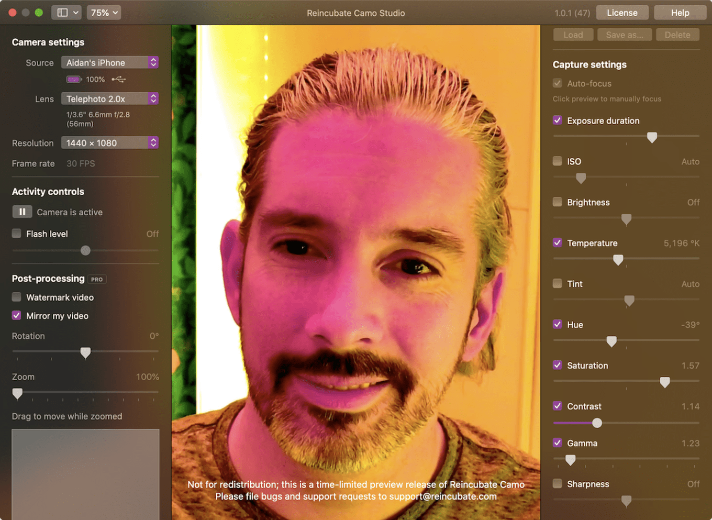Screen dimensions: 712x520
Task: Click the USB connection icon
Action: pyautogui.click(x=119, y=80)
